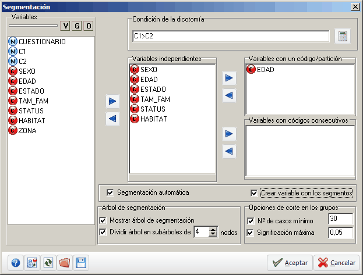Screen dimensions: 363x275
Task: Click the Significación máxima value field
Action: [340, 233]
